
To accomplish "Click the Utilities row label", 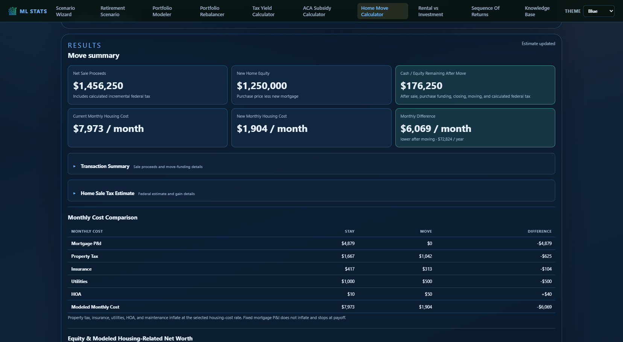I will click(79, 281).
